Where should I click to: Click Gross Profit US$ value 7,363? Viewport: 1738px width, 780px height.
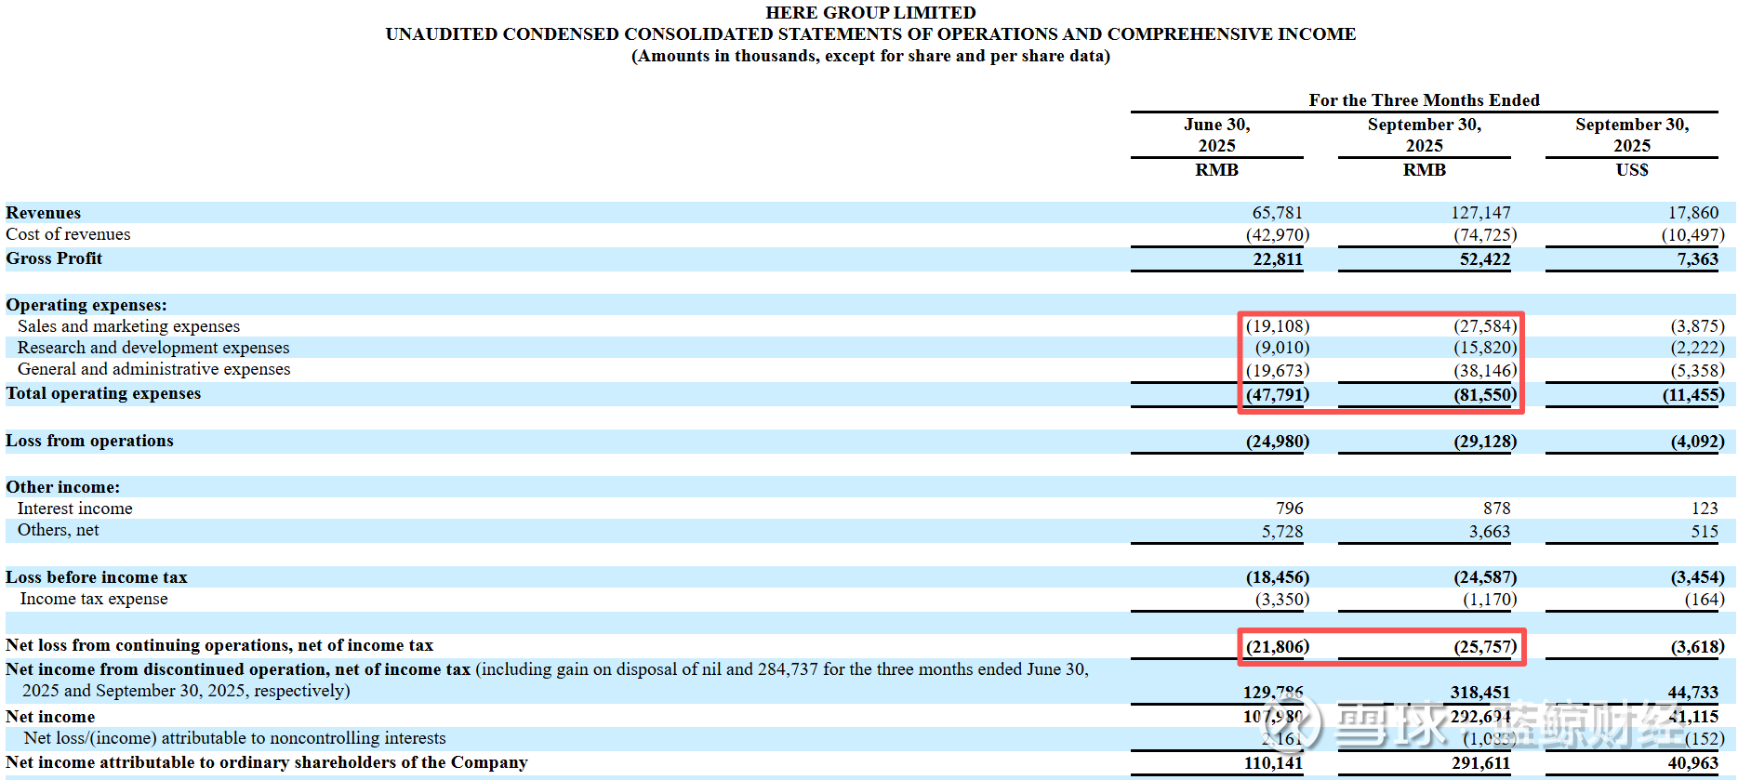click(1697, 259)
